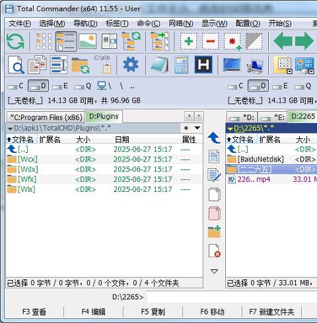Image resolution: width=317 pixels, height=323 pixels.
Task: Copy path names with C:\a\b icon
Action: coord(102,64)
